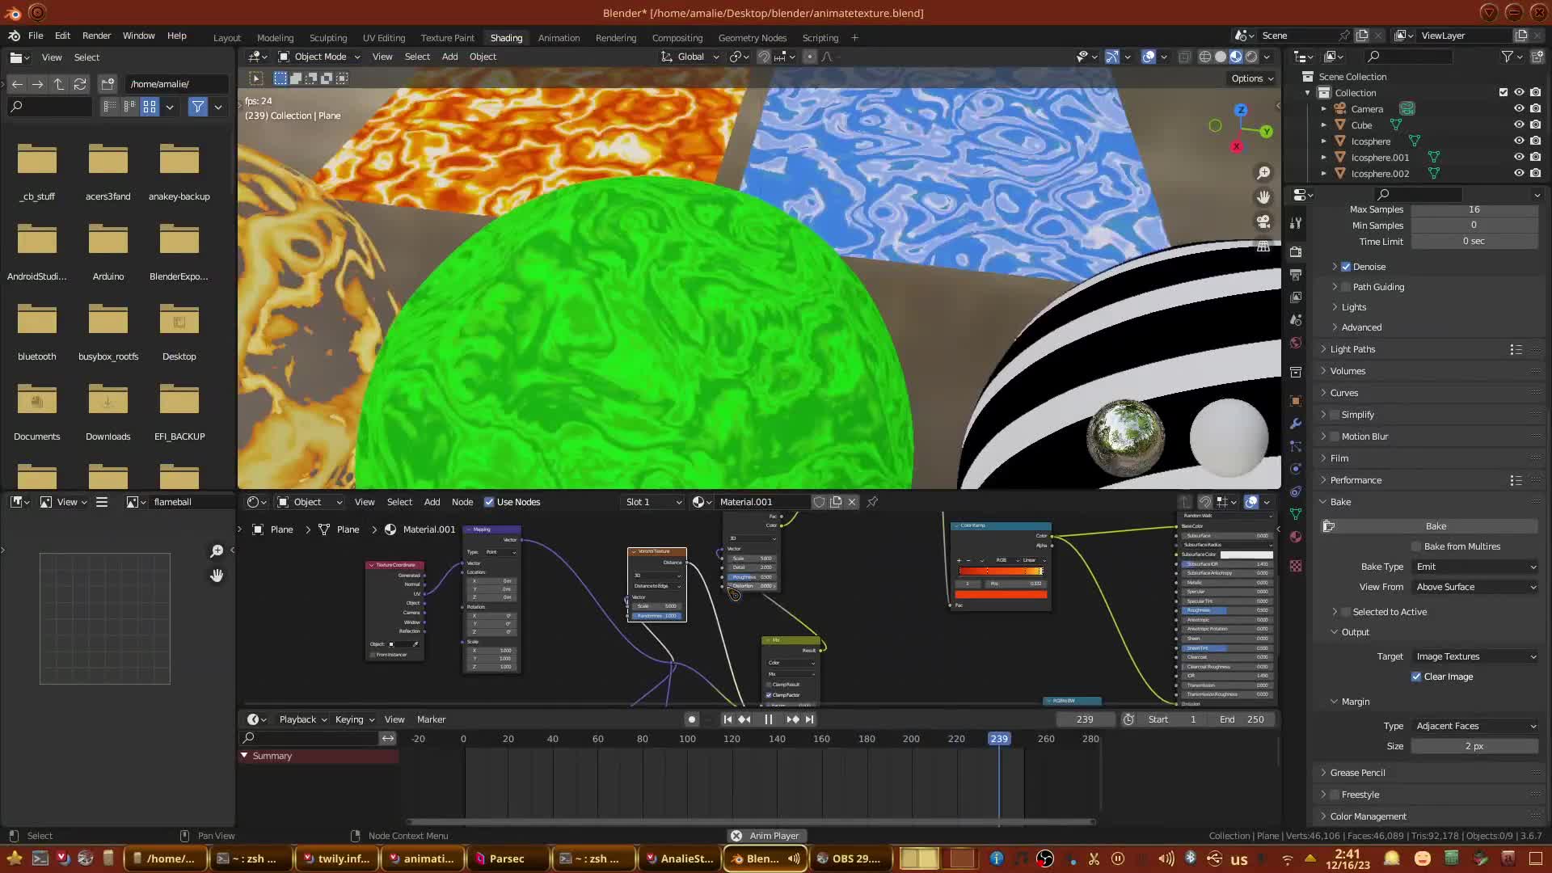Adjust the Max Samples field
The width and height of the screenshot is (1552, 873).
point(1474,209)
